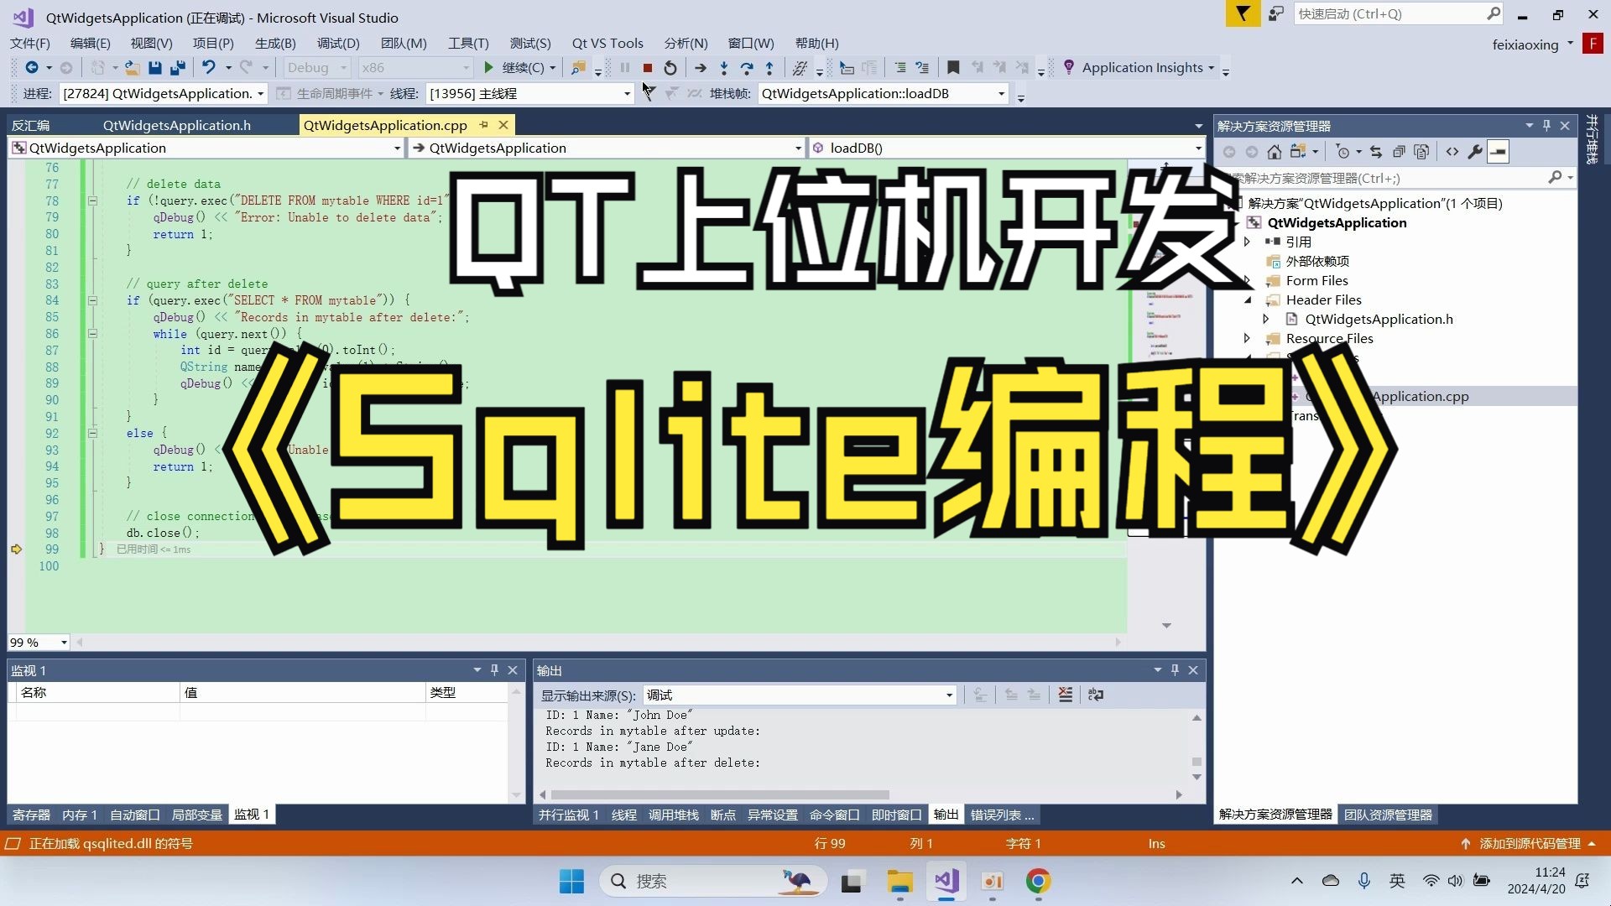The image size is (1611, 906).
Task: Switch to QtWidgetsApplication.h tab
Action: tap(176, 125)
